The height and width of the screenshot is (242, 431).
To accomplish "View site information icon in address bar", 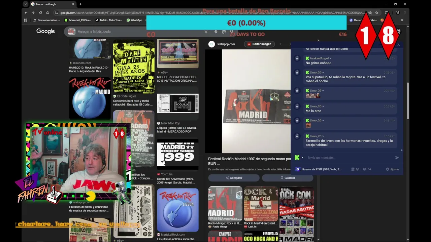I will tap(56, 13).
